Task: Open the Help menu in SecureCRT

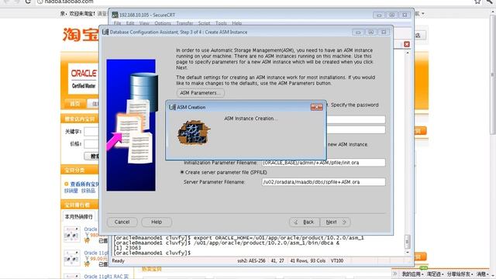Action: (236, 23)
